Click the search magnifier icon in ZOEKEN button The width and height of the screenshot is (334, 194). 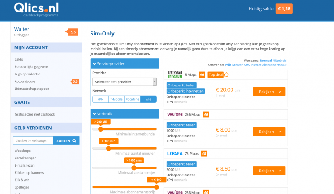(x=75, y=141)
